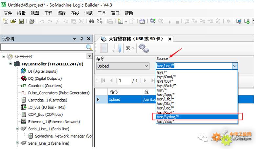Click the Delete X icon in toolbar

[81, 21]
